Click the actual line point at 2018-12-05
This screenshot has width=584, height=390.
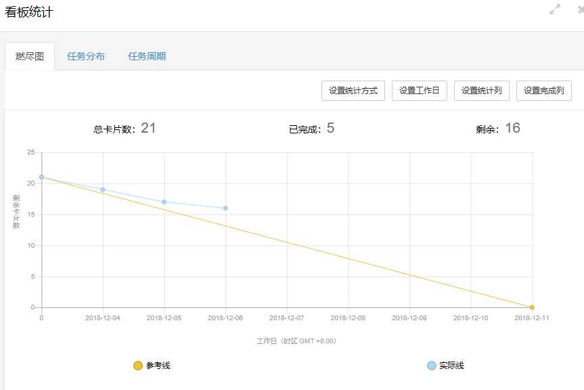(x=164, y=202)
